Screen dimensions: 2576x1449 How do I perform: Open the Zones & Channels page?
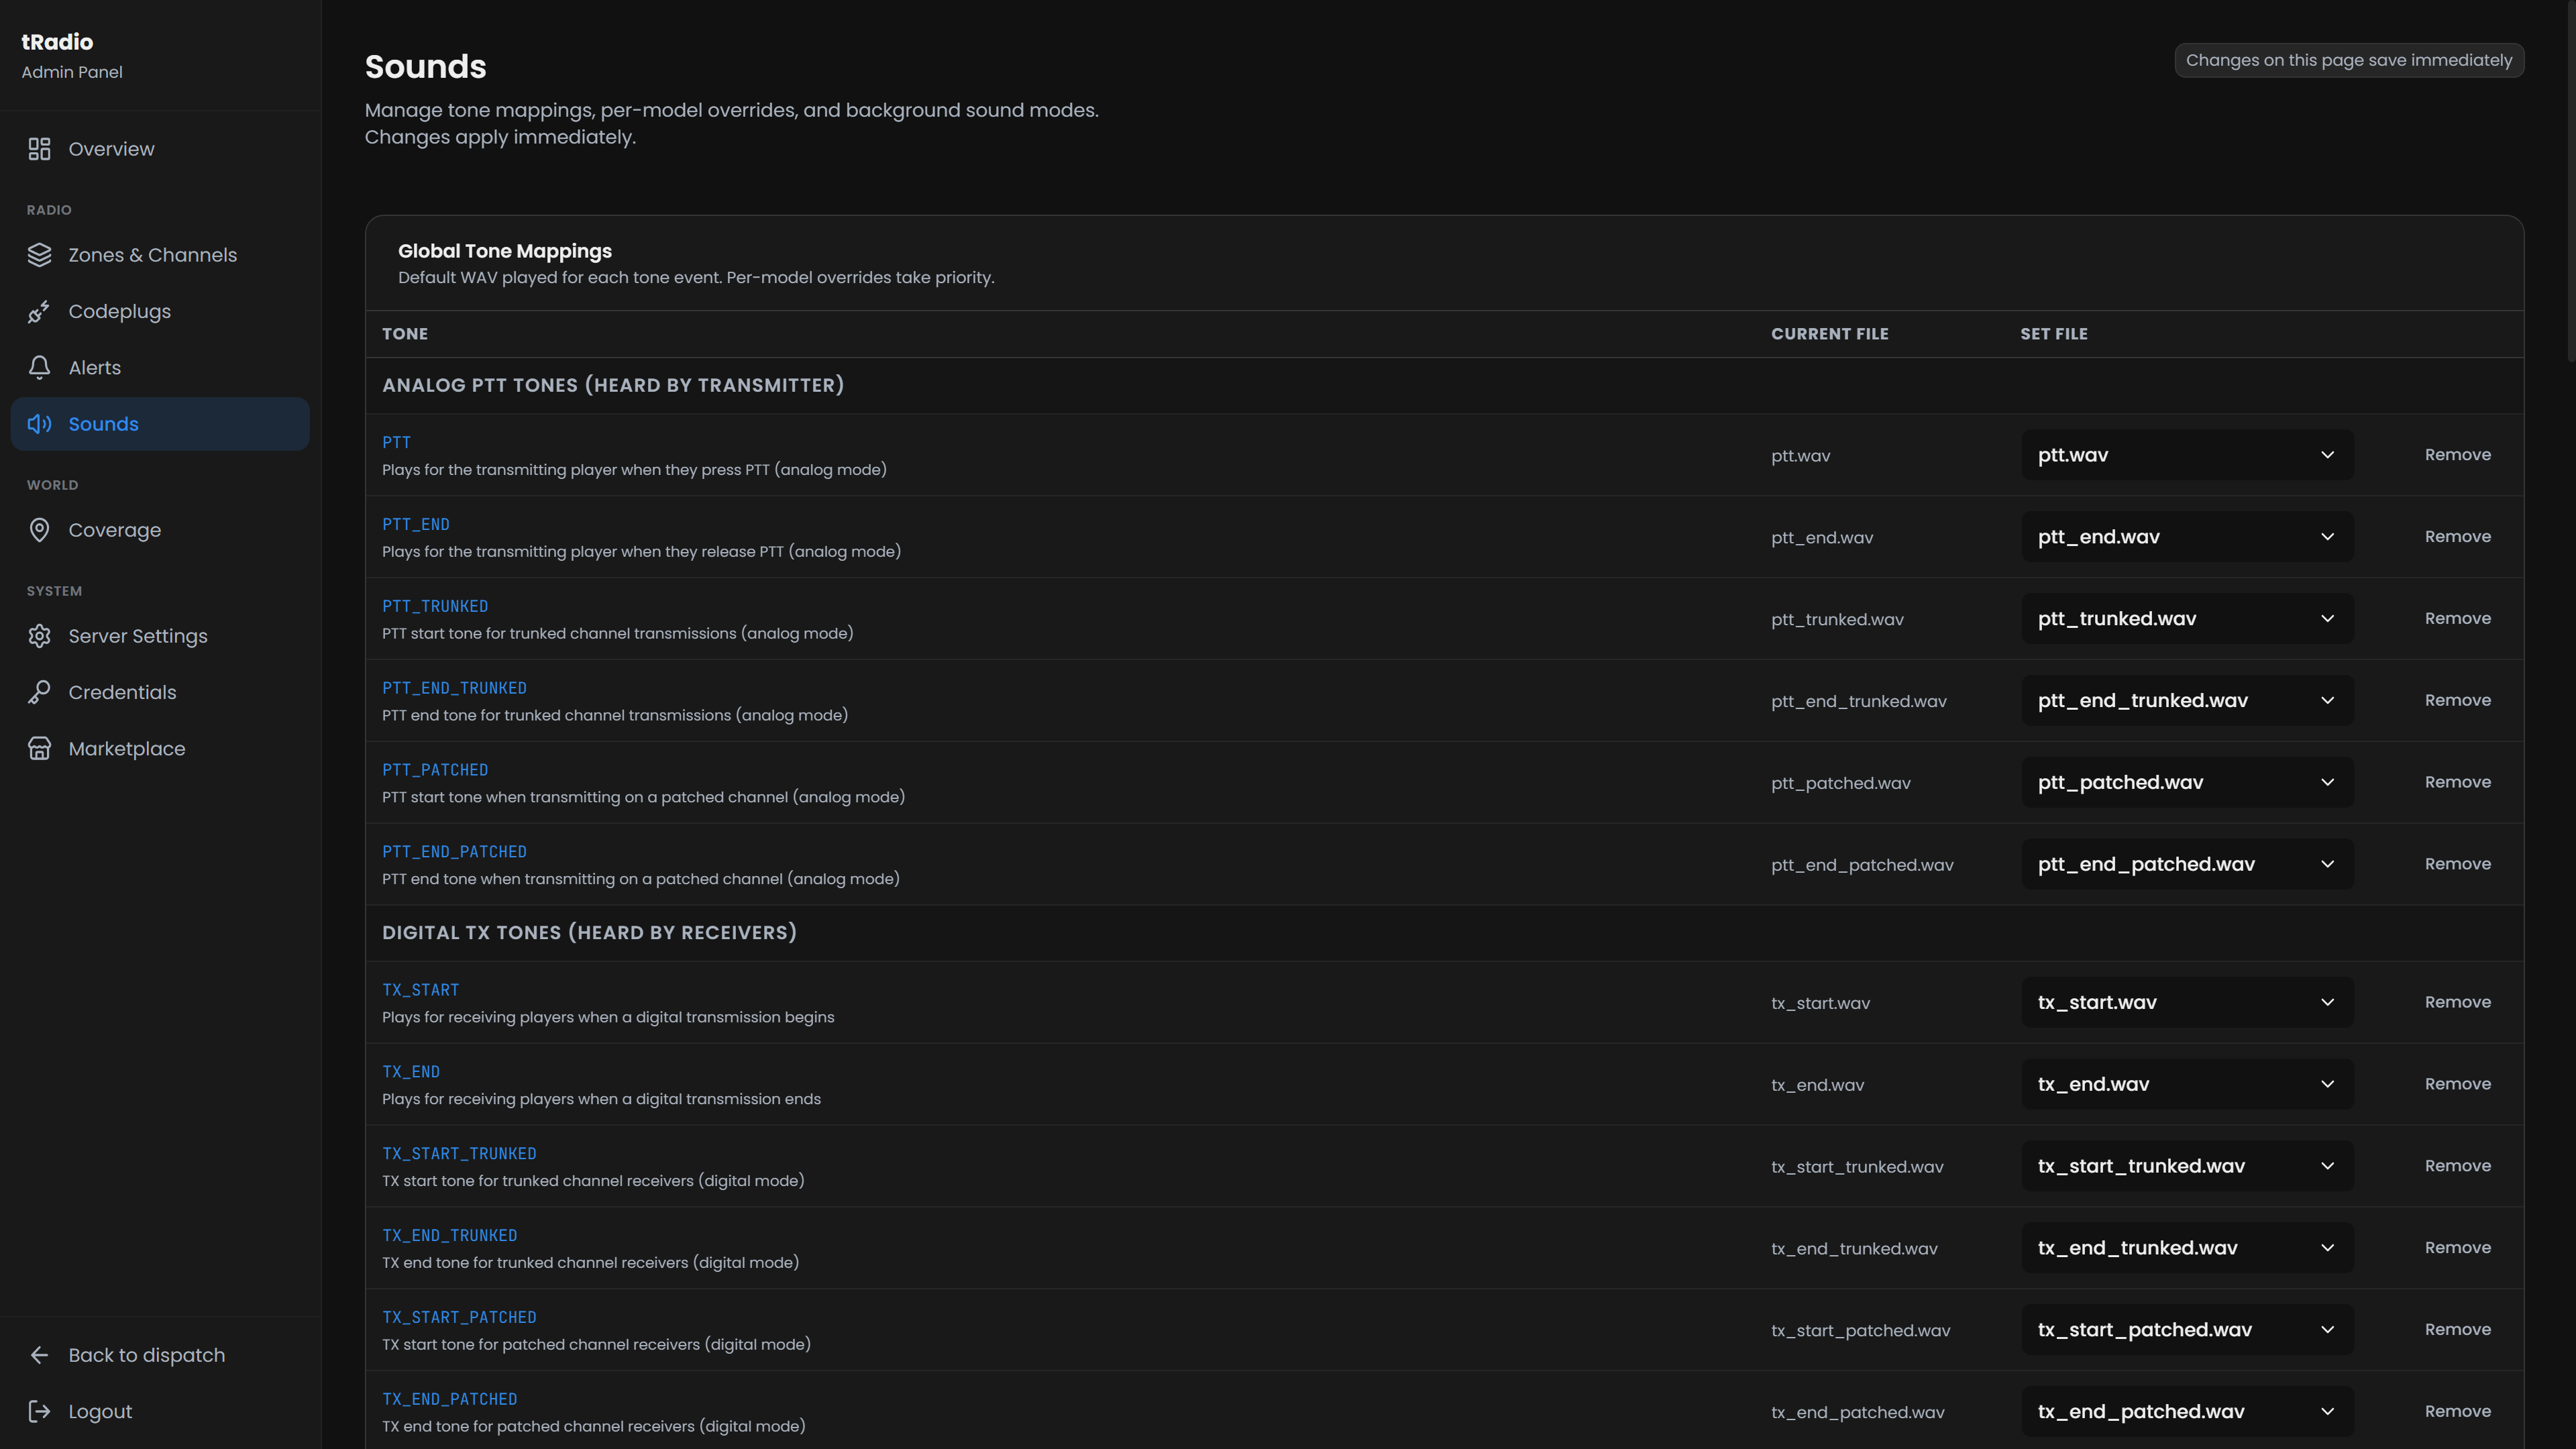click(160, 255)
